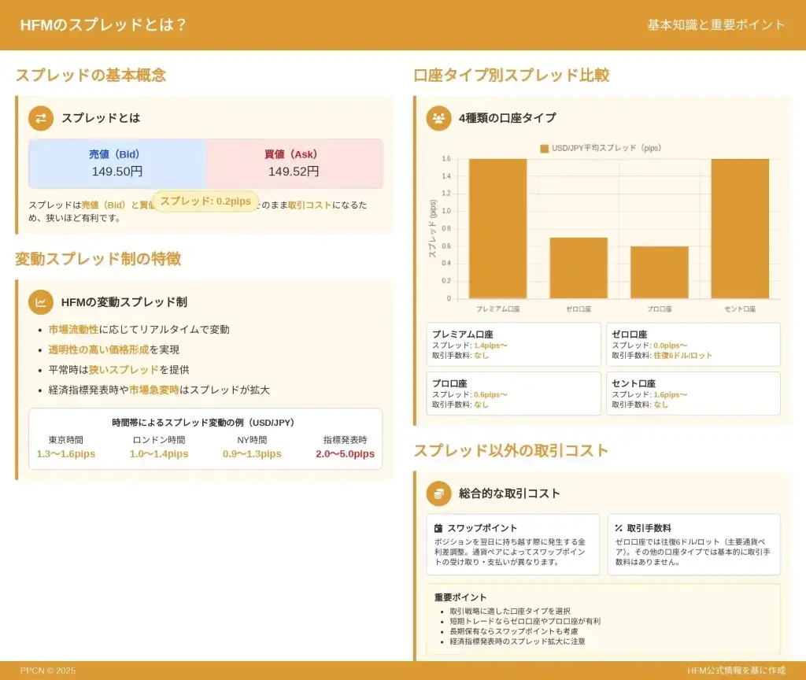The image size is (806, 680).
Task: Click the percent icon next to 取引手数料
Action: (x=619, y=528)
